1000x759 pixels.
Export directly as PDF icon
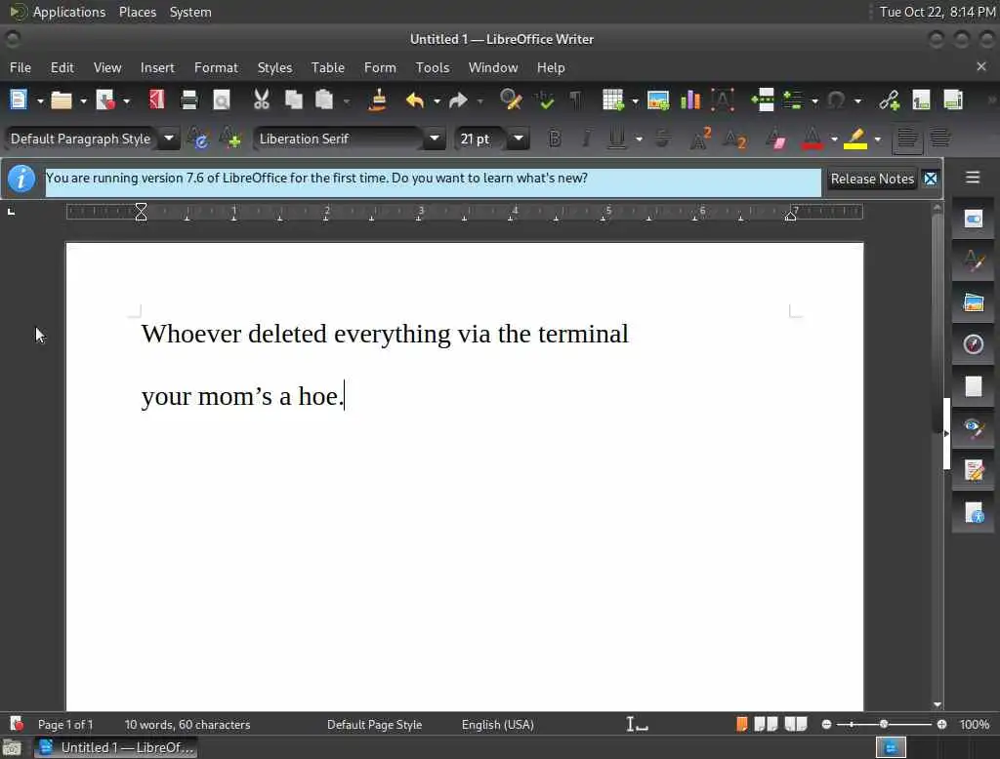[x=157, y=100]
